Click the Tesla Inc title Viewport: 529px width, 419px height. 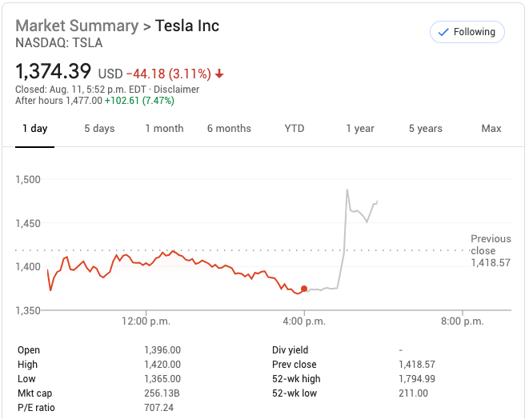187,26
